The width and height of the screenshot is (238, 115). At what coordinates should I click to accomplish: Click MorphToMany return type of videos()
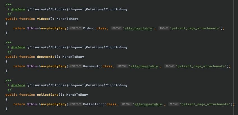pyautogui.click(x=67, y=19)
